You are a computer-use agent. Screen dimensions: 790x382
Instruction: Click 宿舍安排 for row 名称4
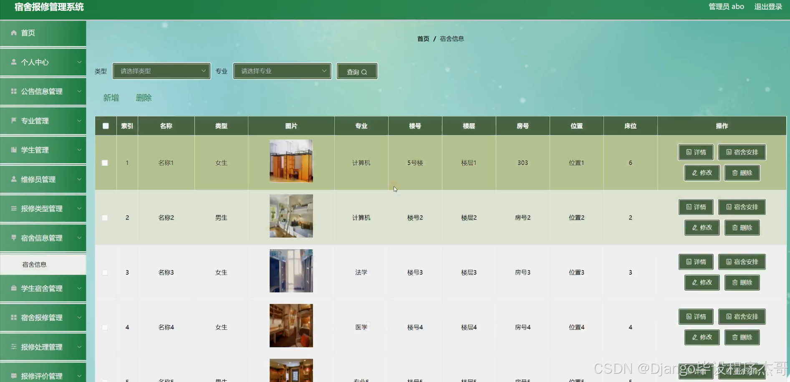(742, 316)
